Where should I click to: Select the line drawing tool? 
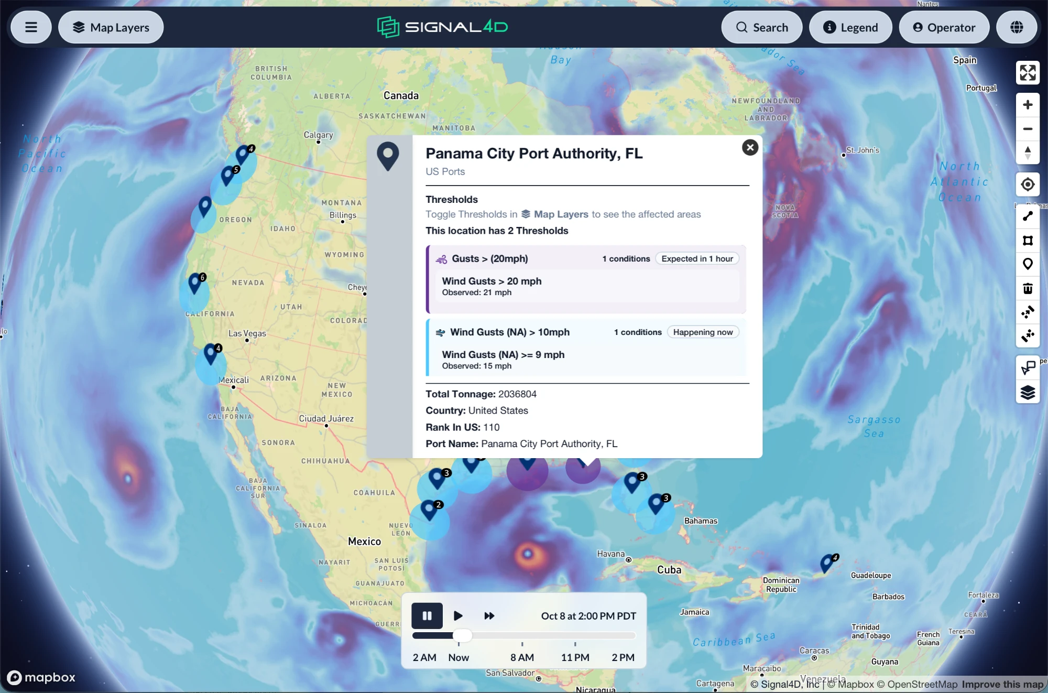(1028, 216)
